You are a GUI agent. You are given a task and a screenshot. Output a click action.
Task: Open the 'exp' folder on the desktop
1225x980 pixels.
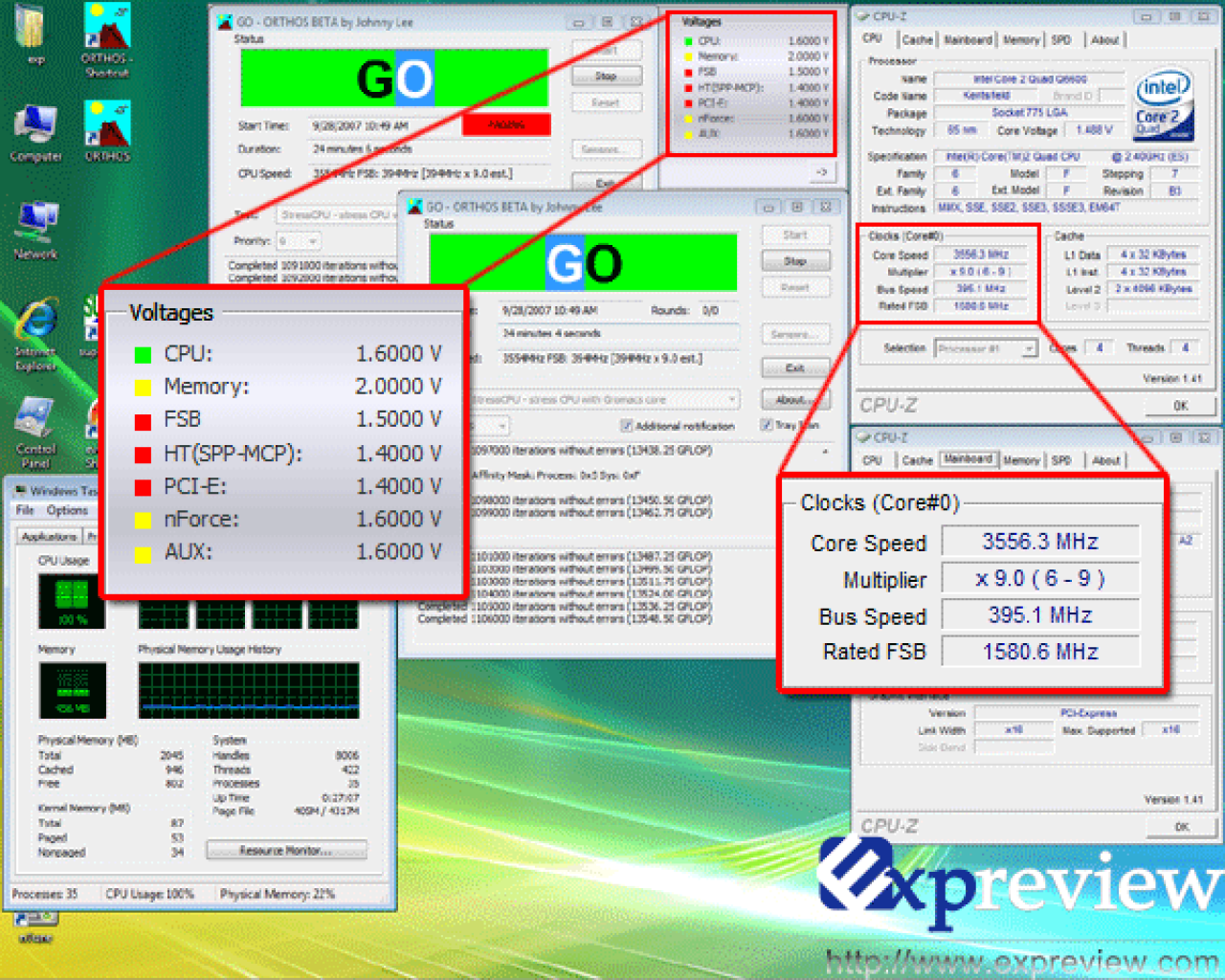pyautogui.click(x=32, y=33)
